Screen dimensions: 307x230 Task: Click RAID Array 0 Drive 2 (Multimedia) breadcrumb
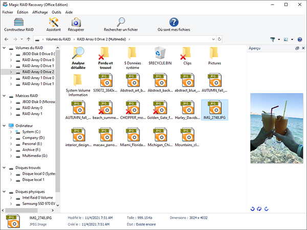click(101, 39)
